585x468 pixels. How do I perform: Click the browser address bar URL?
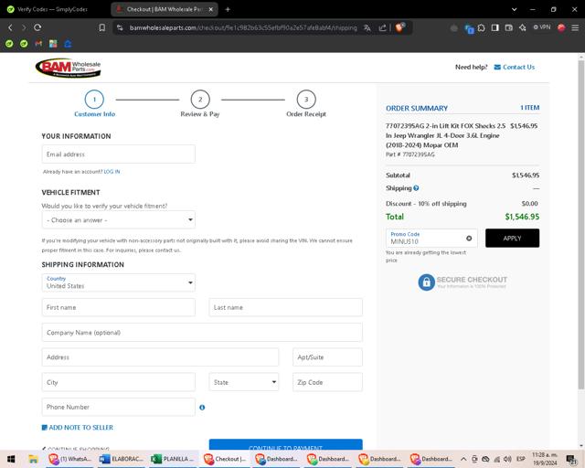[x=243, y=27]
